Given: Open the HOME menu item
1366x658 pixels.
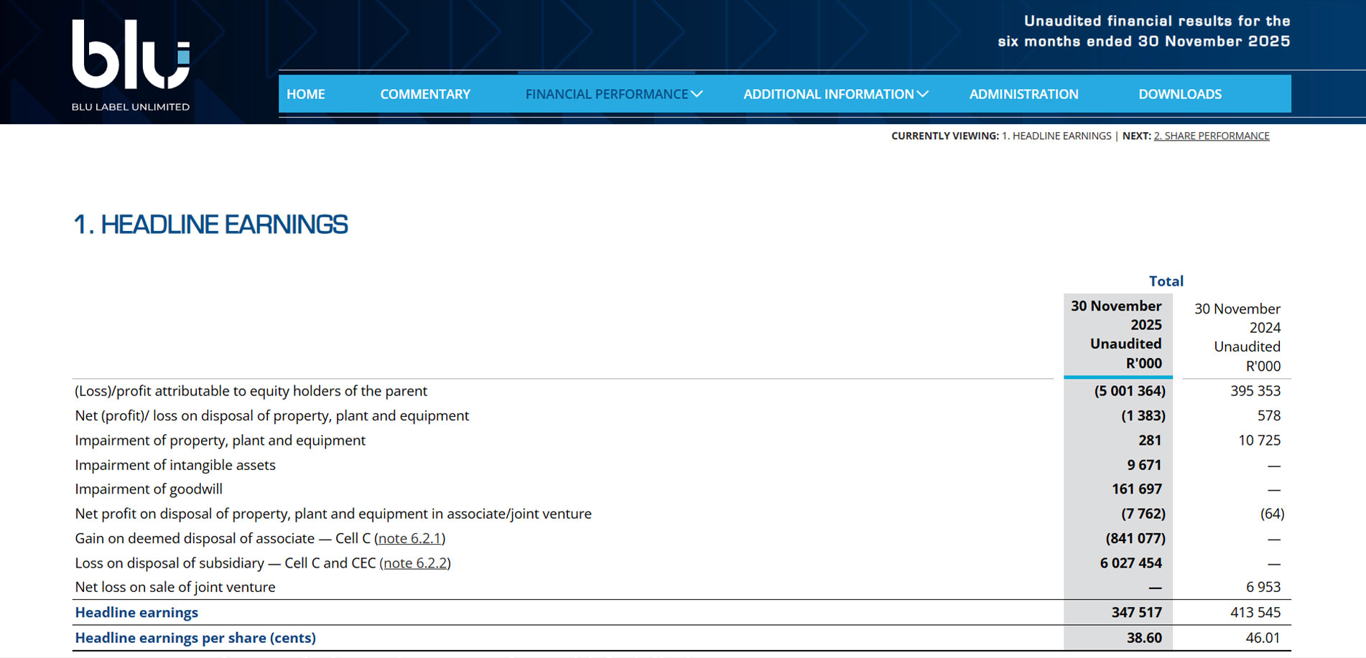Looking at the screenshot, I should tap(306, 94).
